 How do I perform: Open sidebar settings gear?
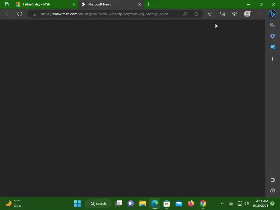[x=273, y=191]
